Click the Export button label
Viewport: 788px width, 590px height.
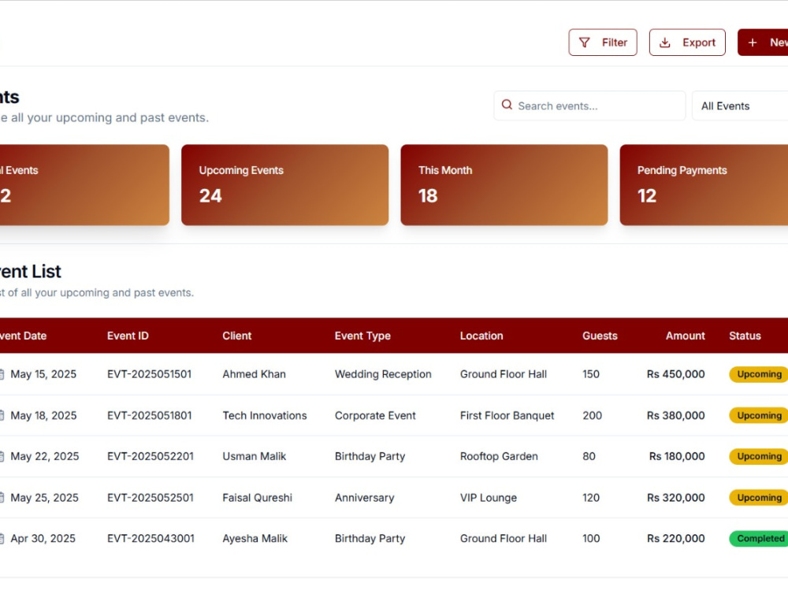698,43
